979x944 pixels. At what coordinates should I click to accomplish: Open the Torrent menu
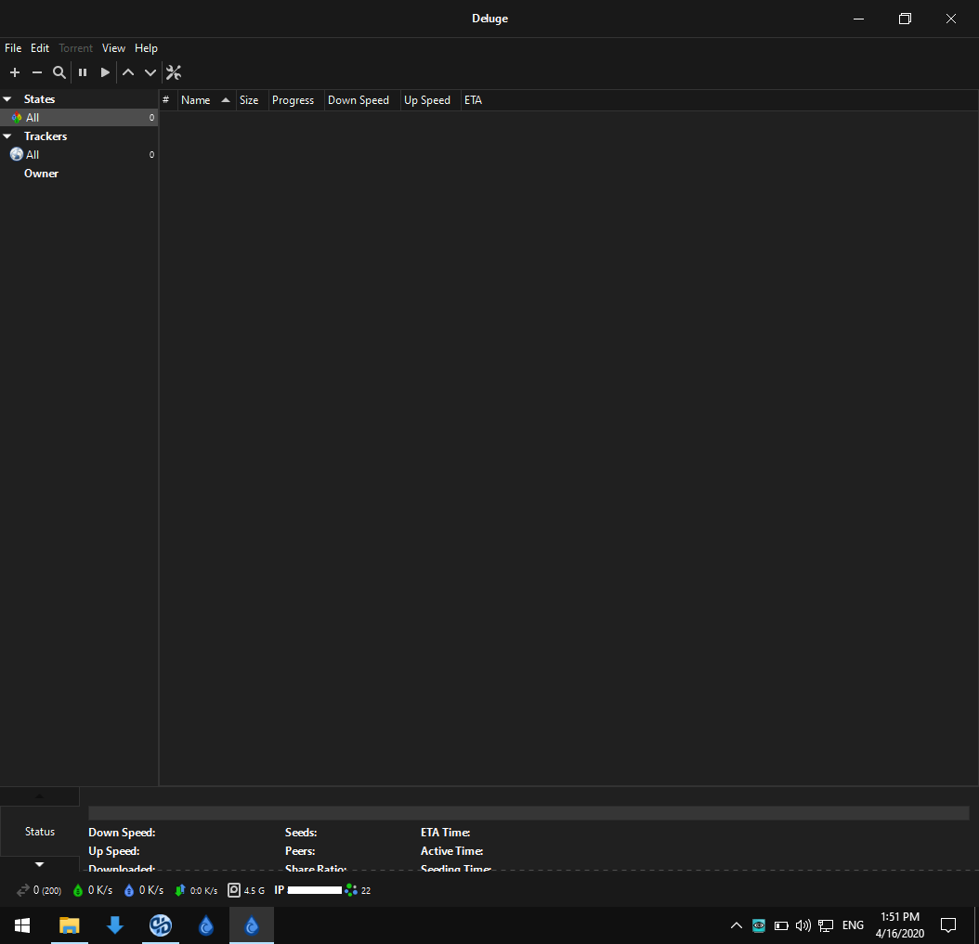(x=75, y=48)
